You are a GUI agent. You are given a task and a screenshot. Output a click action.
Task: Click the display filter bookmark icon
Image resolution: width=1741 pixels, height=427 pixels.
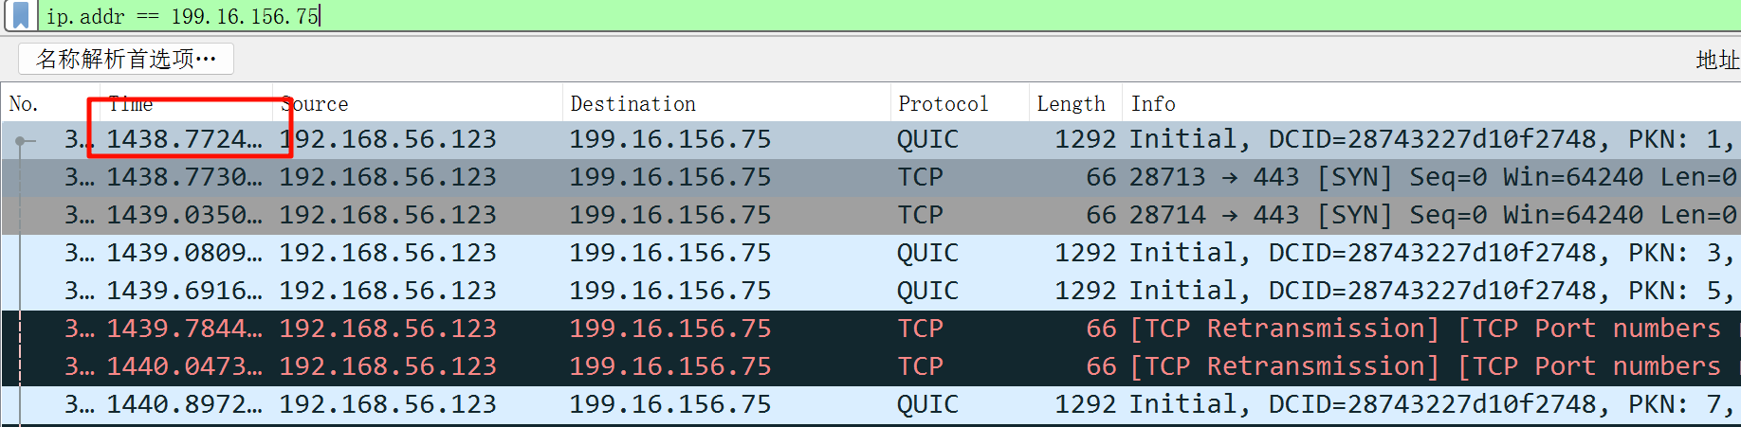[21, 16]
